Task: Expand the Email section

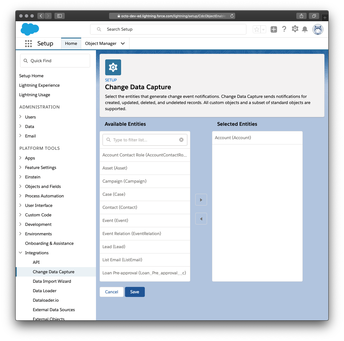Action: point(20,136)
